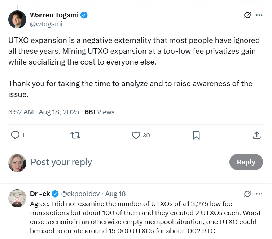
Task: Repost Warren Togami's tweet
Action: coord(75,135)
